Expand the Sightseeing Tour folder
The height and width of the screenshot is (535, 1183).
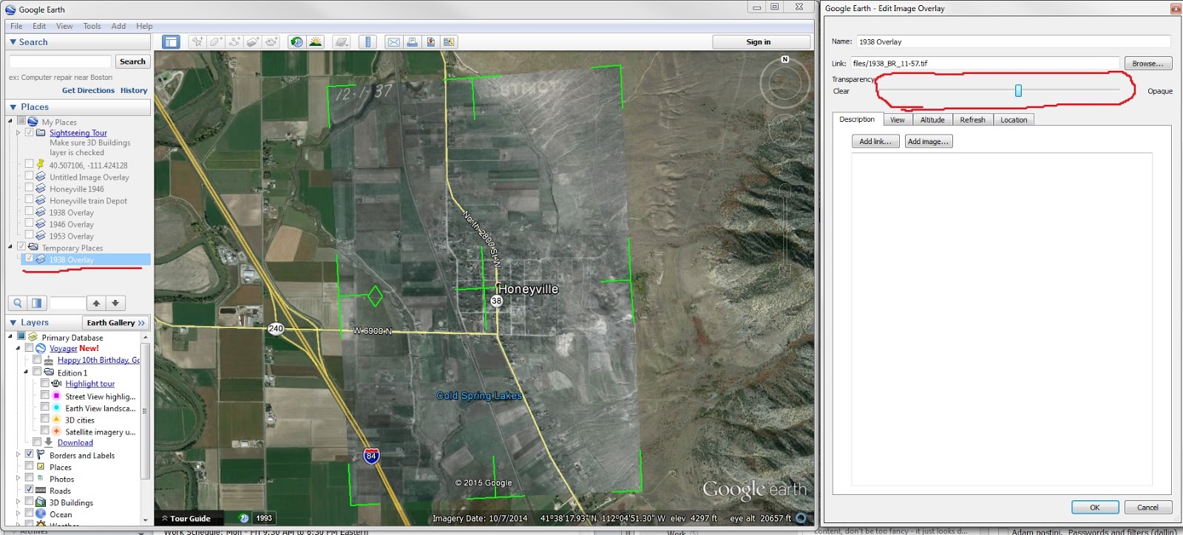coord(18,133)
